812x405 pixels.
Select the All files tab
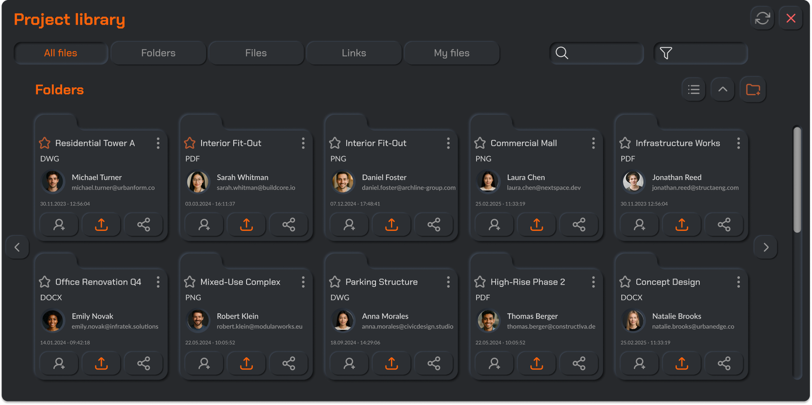[61, 53]
